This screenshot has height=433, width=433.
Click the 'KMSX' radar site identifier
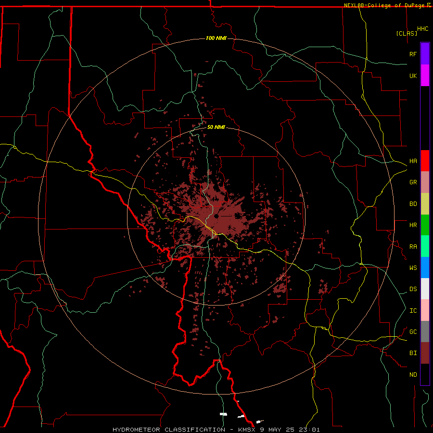(247, 430)
